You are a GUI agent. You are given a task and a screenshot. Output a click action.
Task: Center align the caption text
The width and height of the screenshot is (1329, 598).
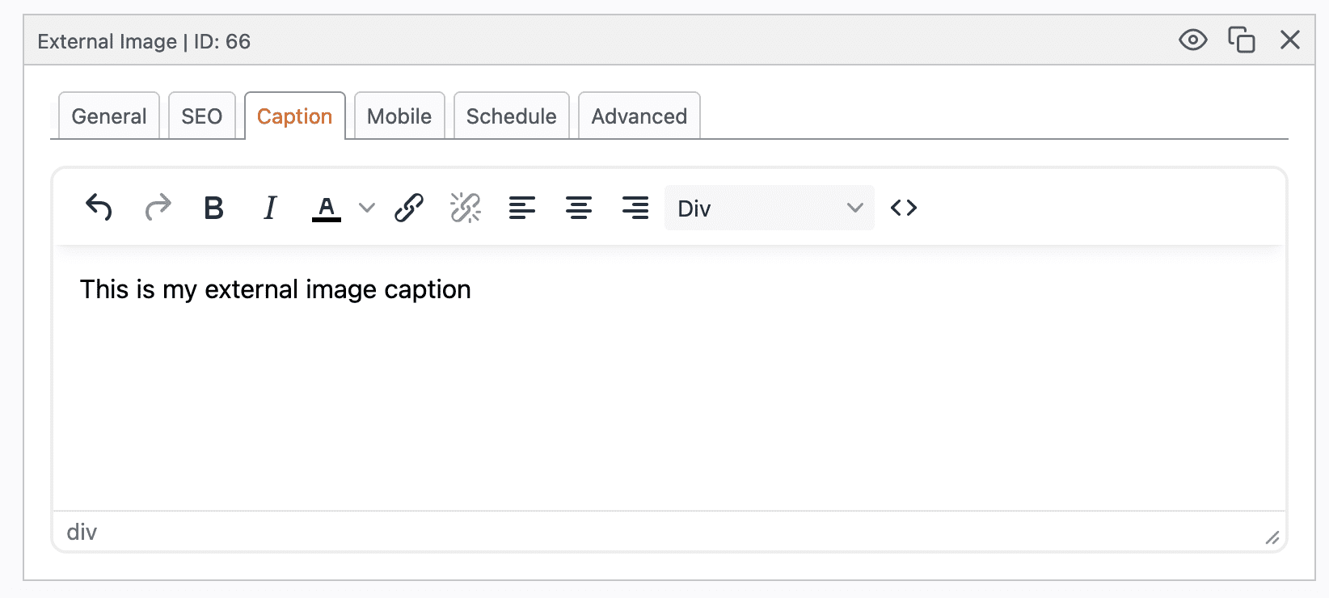point(579,208)
